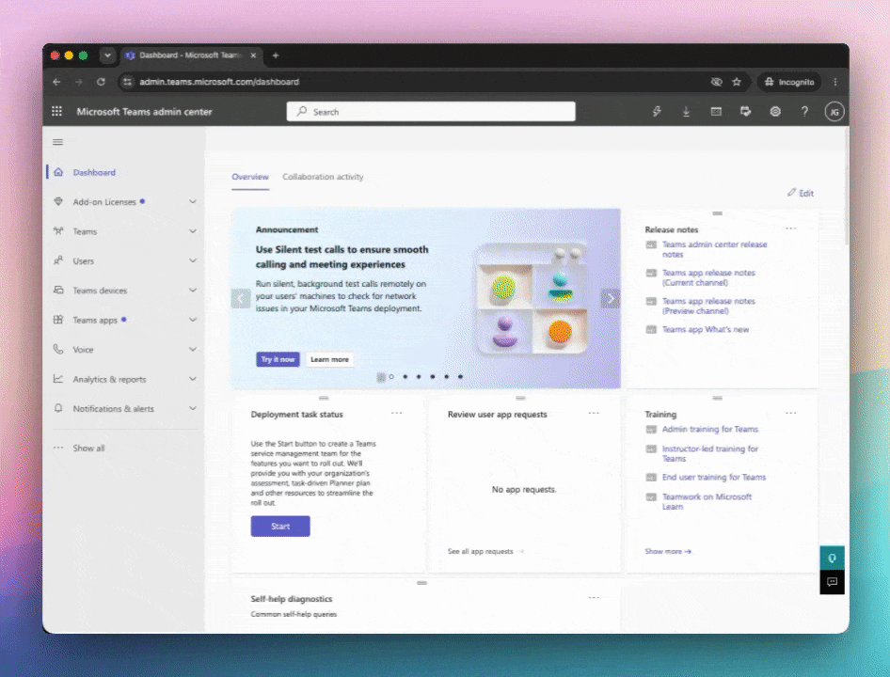Click the downloads arrow icon in header
The height and width of the screenshot is (677, 890).
tap(686, 111)
